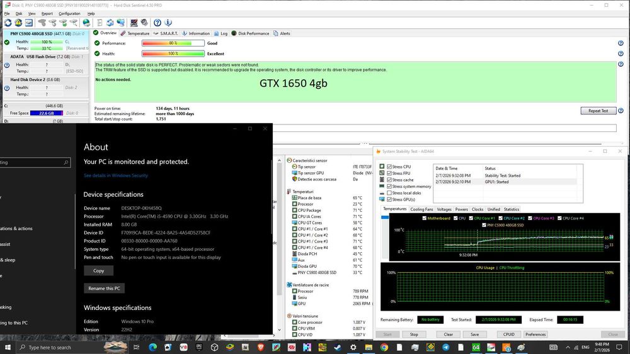Click the globe icon in Hard Disk Sentinel toolbar
This screenshot has height=354, width=630.
86,23
